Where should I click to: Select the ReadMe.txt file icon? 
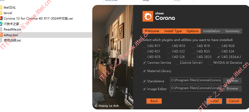tap(1, 29)
